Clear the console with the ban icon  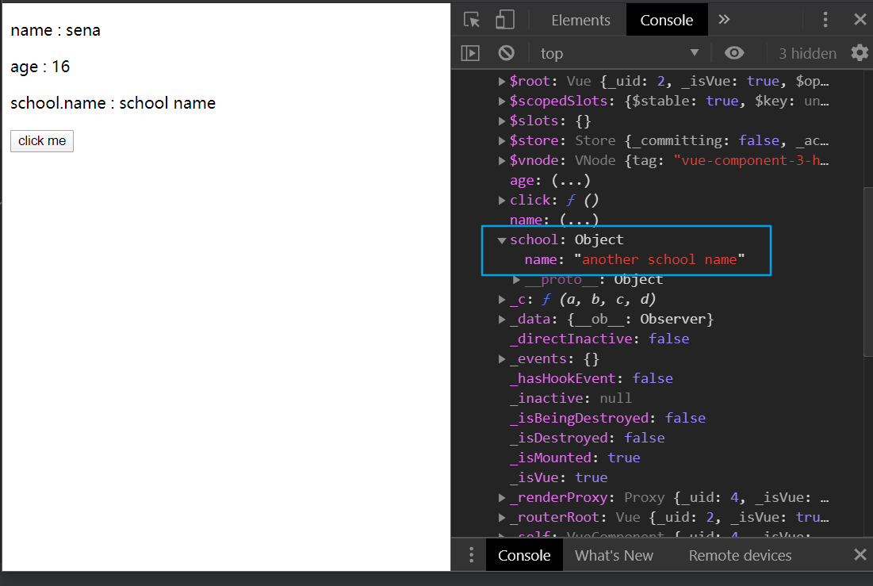tap(506, 53)
